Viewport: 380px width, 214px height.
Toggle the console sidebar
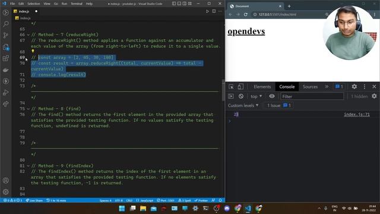click(231, 96)
